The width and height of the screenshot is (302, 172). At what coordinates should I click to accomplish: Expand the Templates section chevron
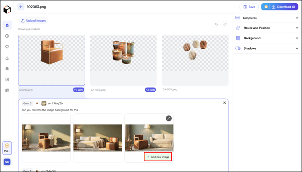click(x=297, y=18)
